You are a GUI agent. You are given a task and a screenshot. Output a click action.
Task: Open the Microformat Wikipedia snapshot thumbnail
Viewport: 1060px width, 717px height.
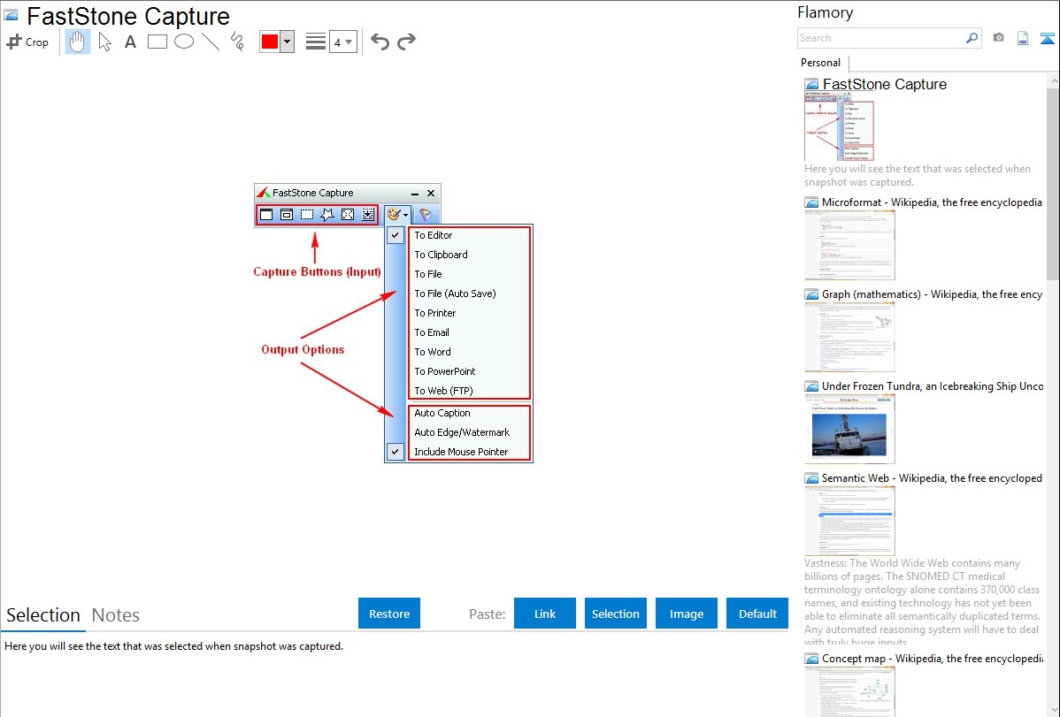click(849, 245)
